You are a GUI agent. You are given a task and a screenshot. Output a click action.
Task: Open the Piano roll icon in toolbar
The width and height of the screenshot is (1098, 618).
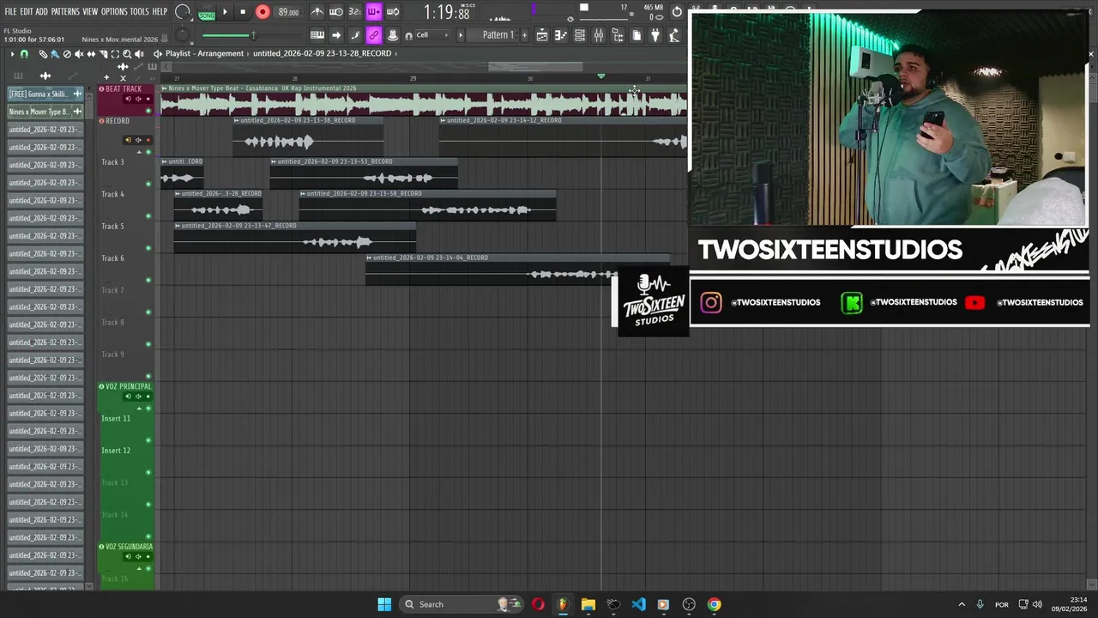pos(560,35)
